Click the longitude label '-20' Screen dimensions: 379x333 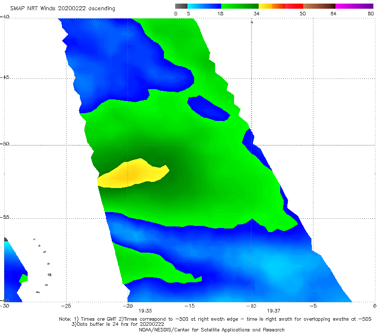[x=128, y=306]
